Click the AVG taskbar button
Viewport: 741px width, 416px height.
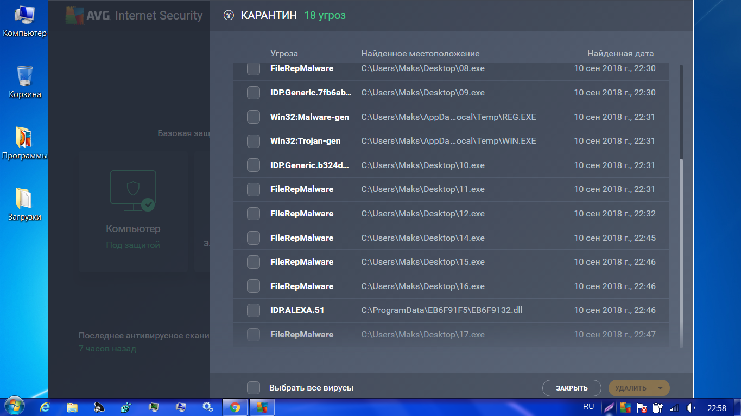point(262,407)
